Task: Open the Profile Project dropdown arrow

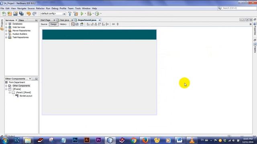Action: [101, 14]
